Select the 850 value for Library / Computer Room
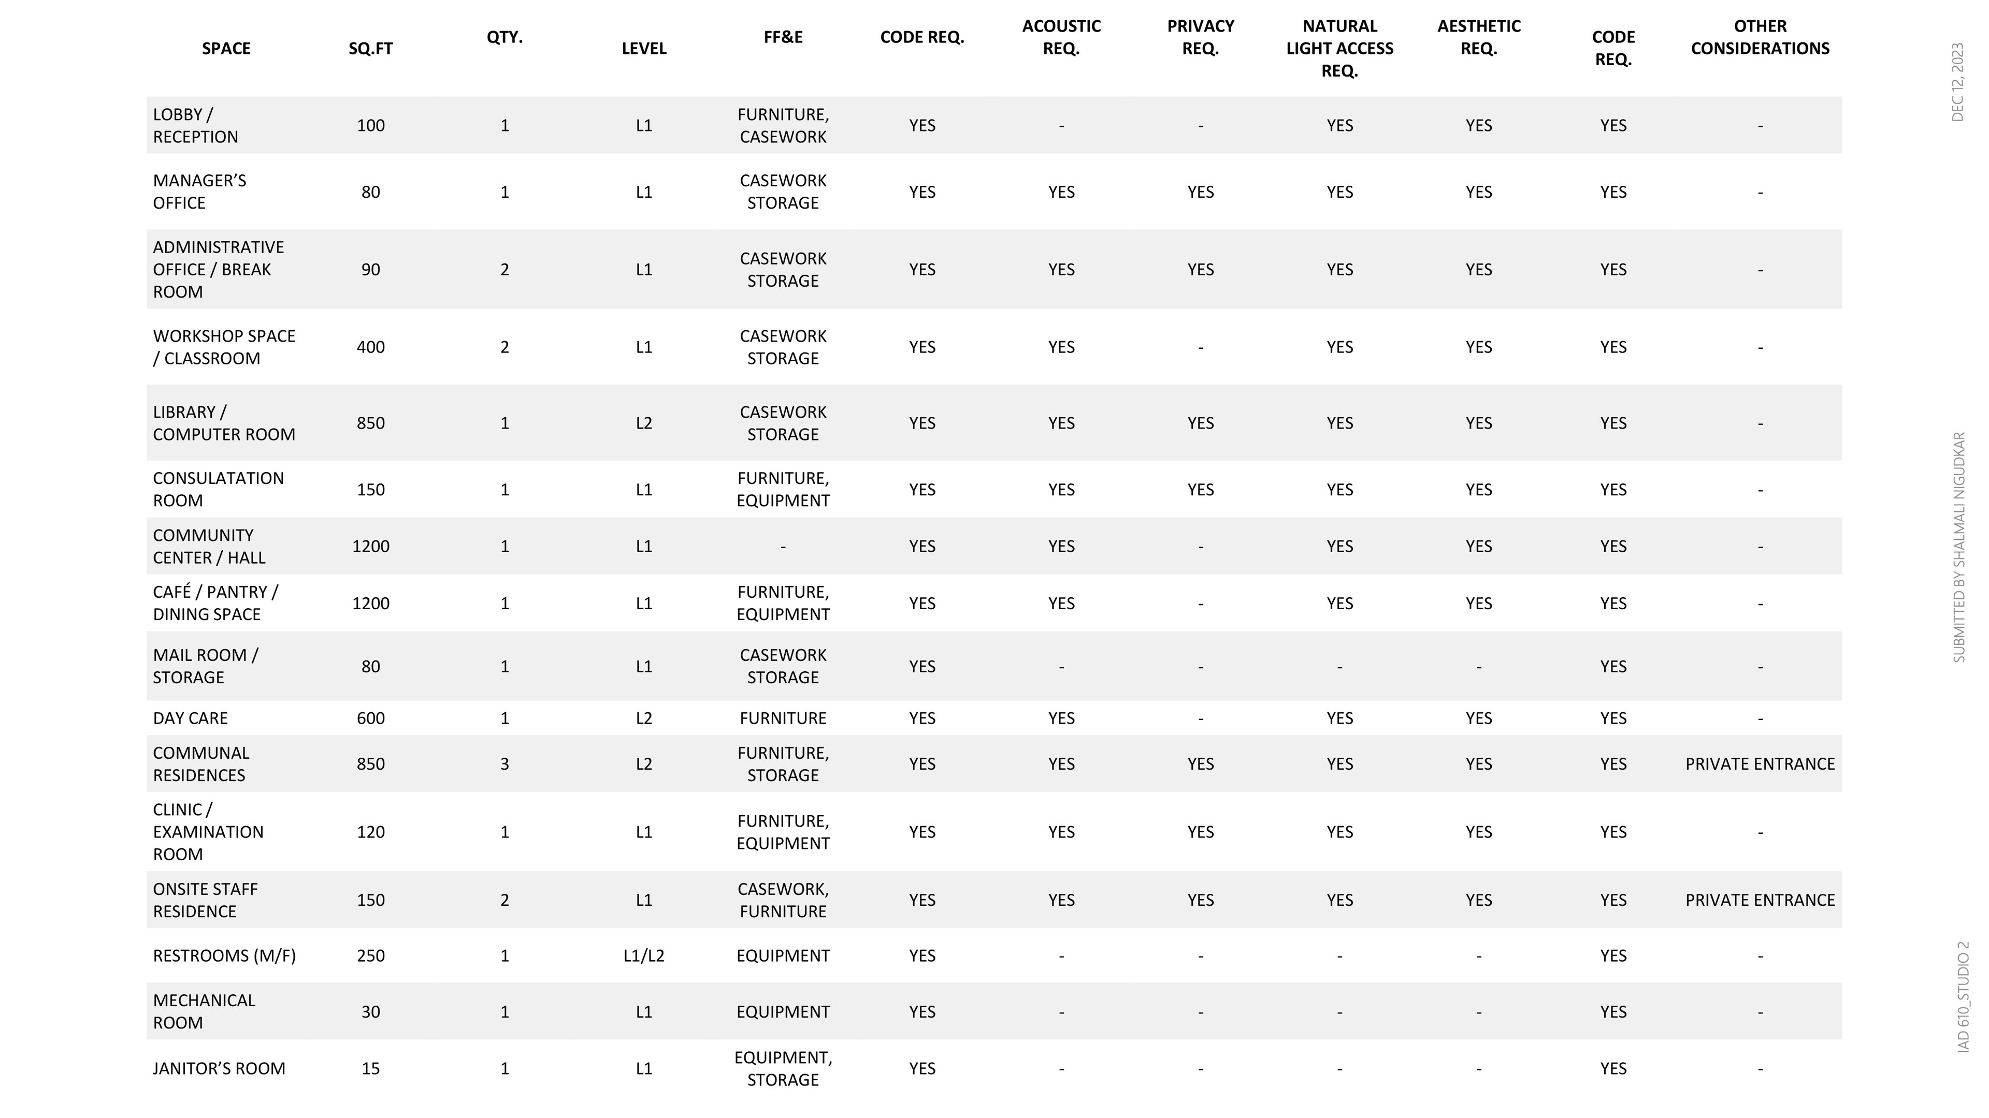 tap(371, 423)
